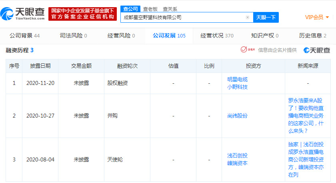Switch to the 查关系 search tab

pyautogui.click(x=170, y=9)
